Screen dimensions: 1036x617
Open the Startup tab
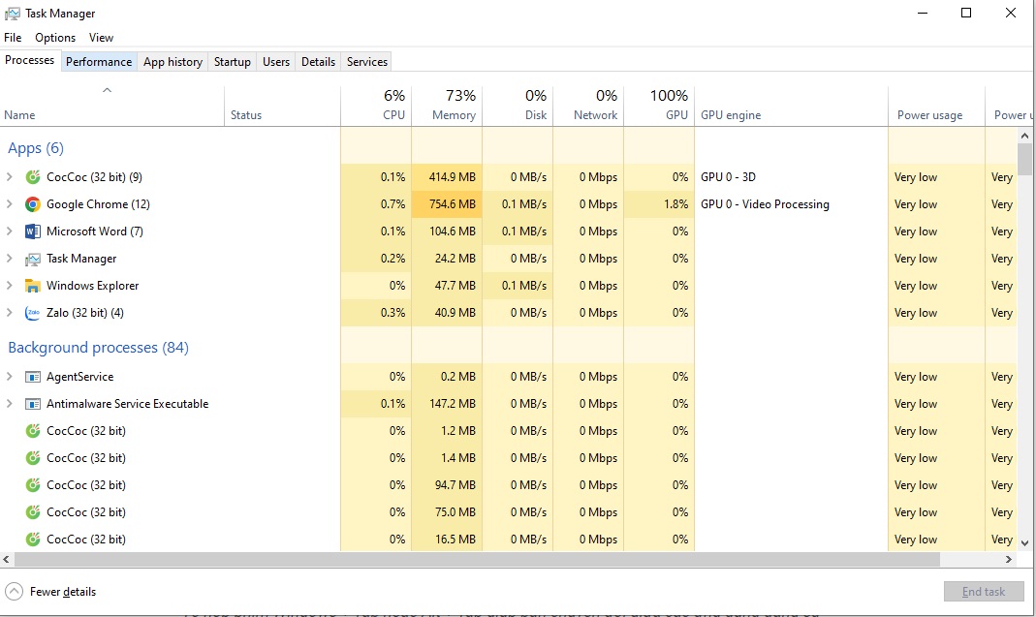tap(233, 62)
